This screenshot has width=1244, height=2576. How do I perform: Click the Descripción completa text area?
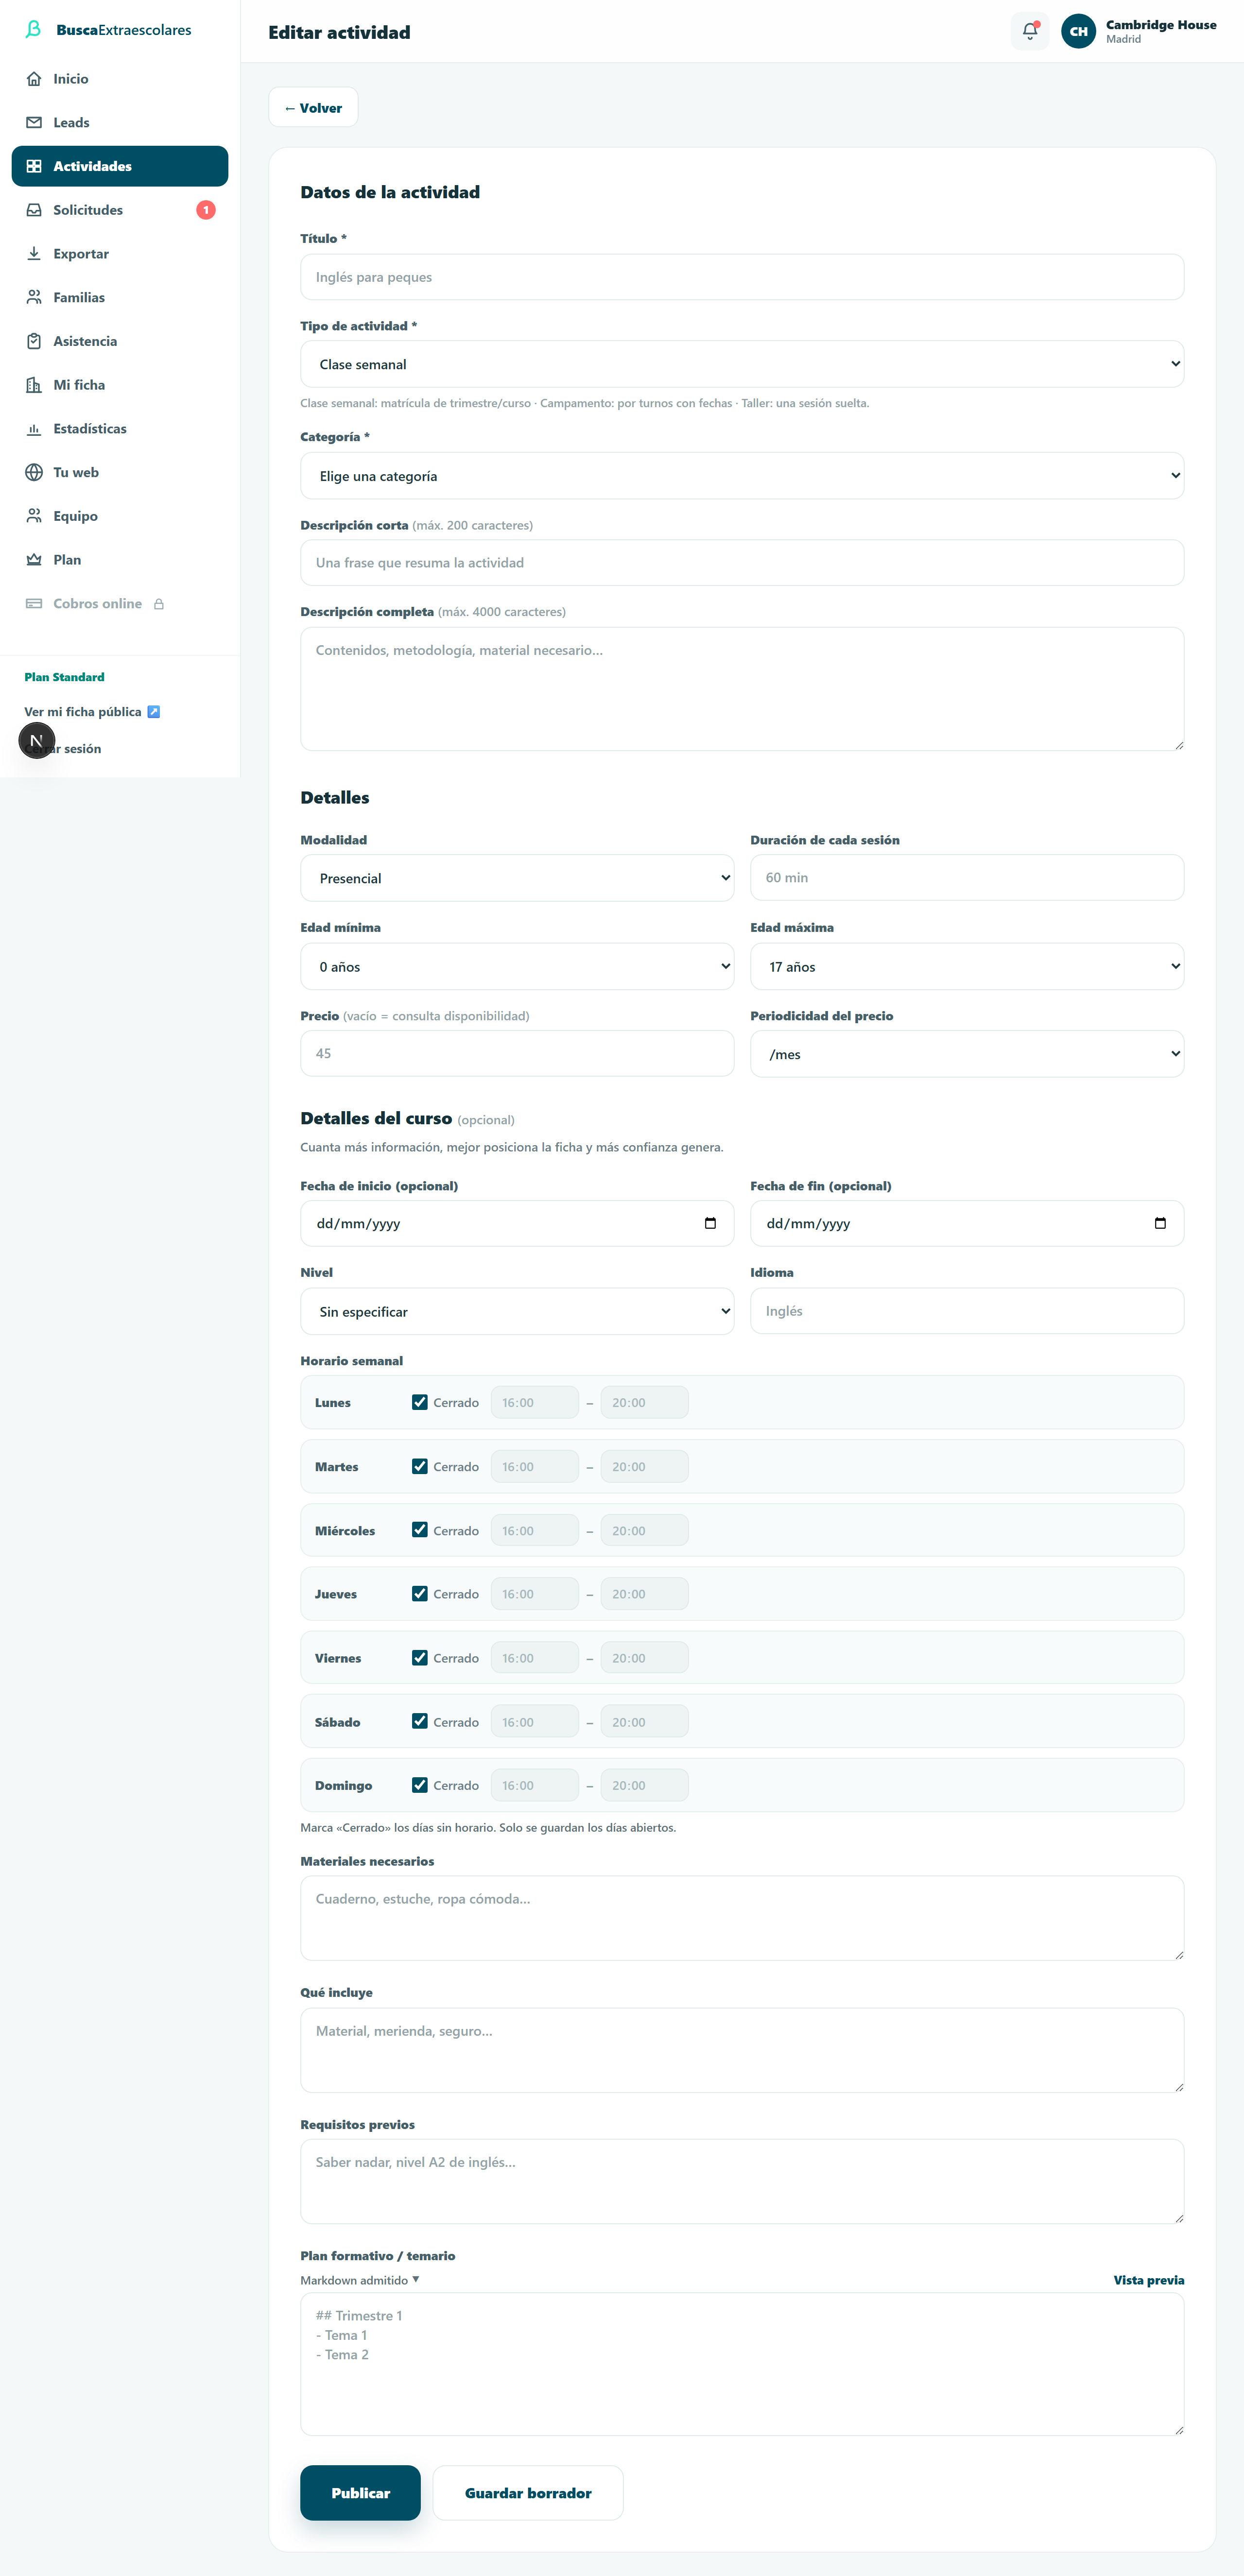tap(742, 689)
